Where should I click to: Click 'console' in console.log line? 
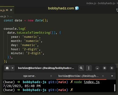(x=10, y=29)
